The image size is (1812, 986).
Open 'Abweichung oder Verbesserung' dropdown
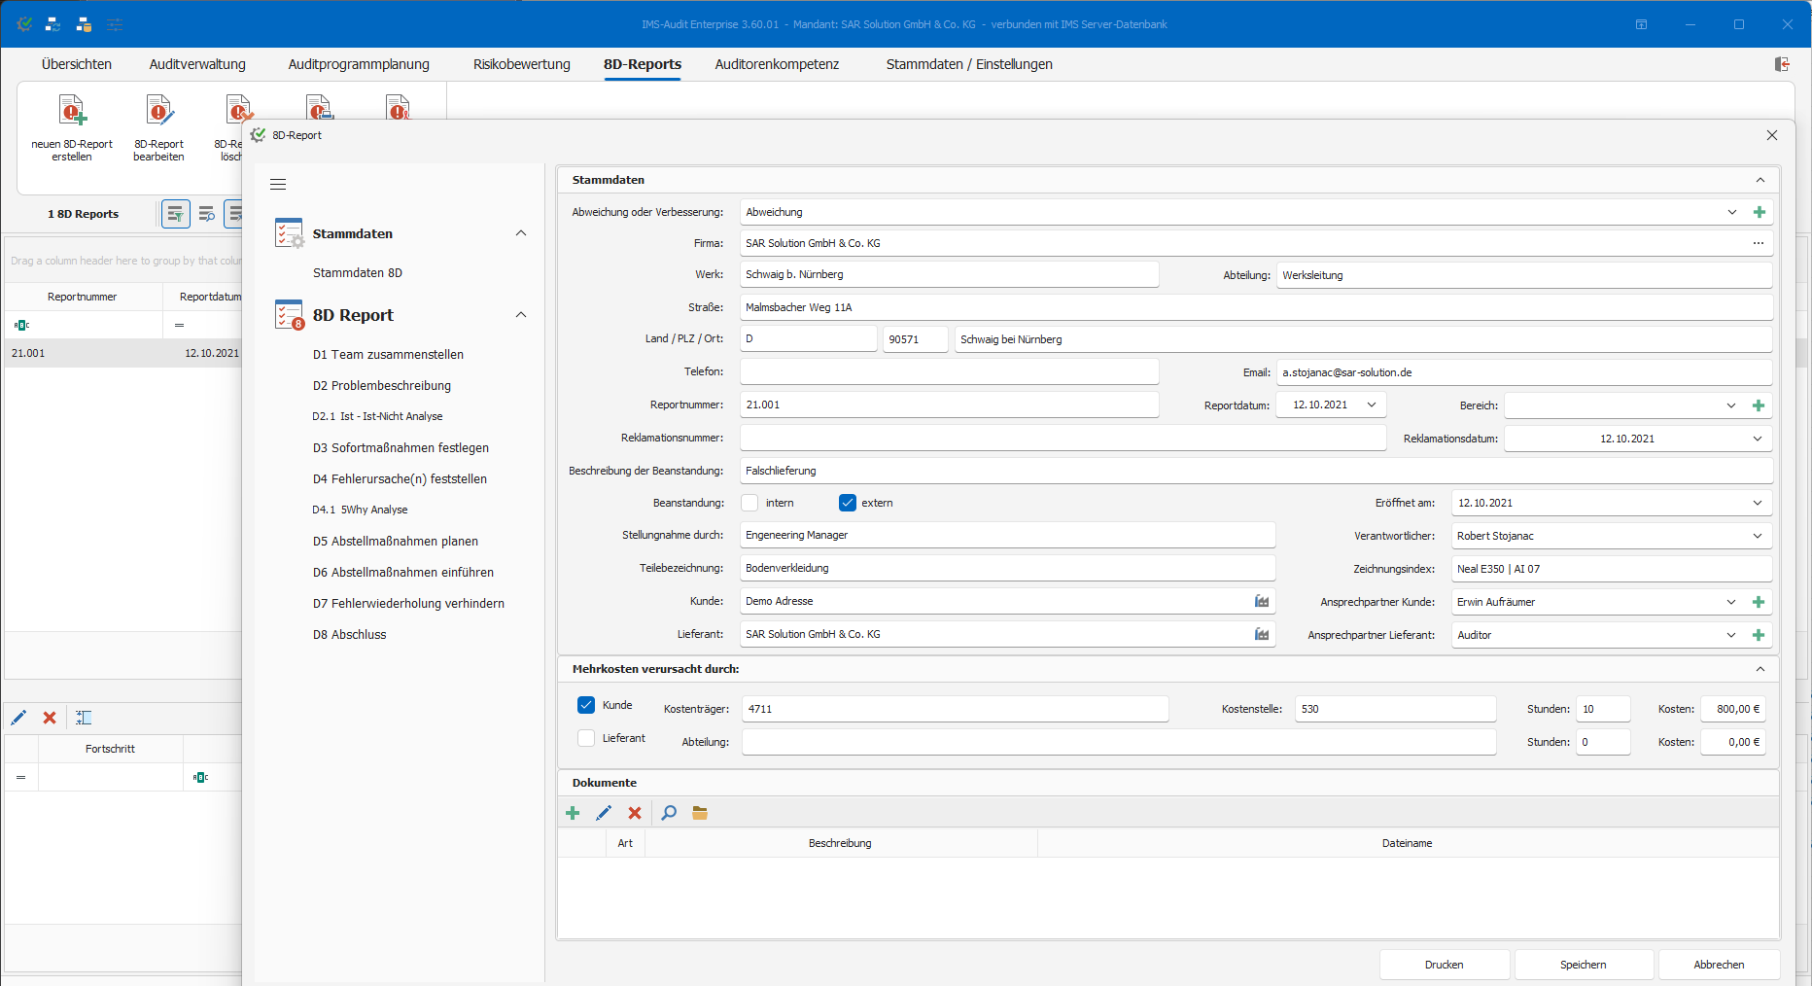pyautogui.click(x=1731, y=212)
